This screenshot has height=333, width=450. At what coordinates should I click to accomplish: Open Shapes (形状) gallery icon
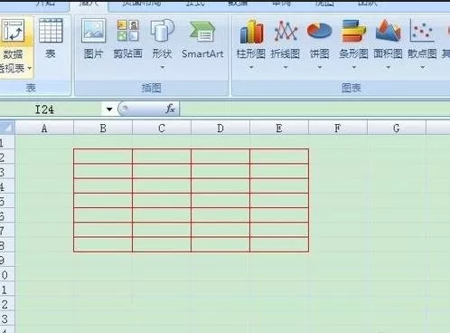pos(162,31)
